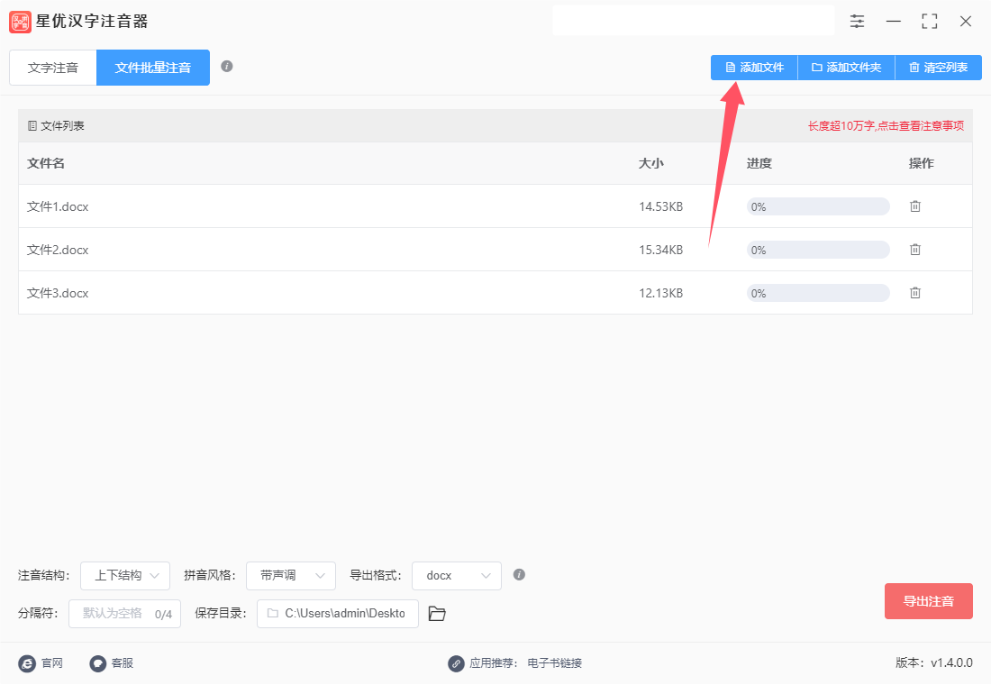Click the 添加文件 button
Viewport: 991px width, 685px height.
755,68
